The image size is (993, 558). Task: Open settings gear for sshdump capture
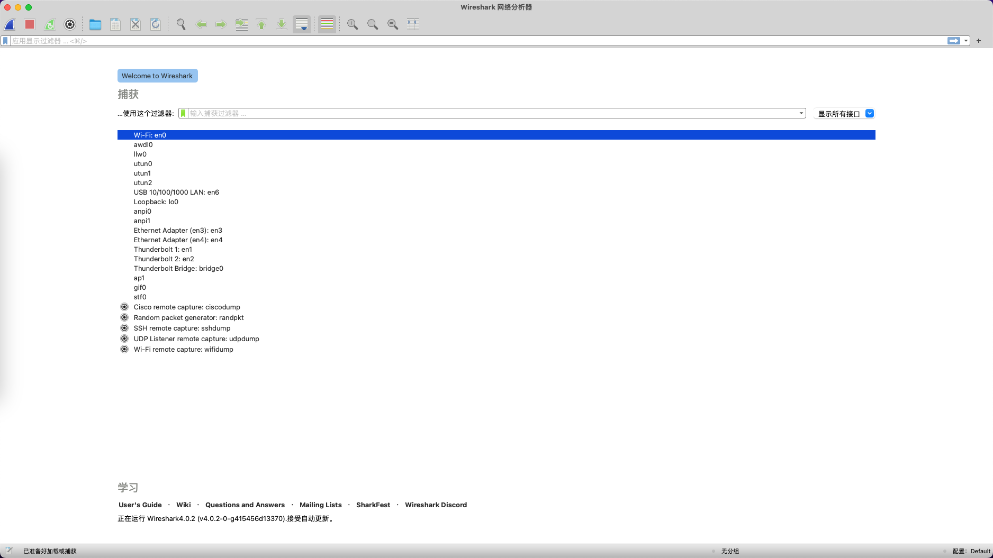click(x=124, y=328)
